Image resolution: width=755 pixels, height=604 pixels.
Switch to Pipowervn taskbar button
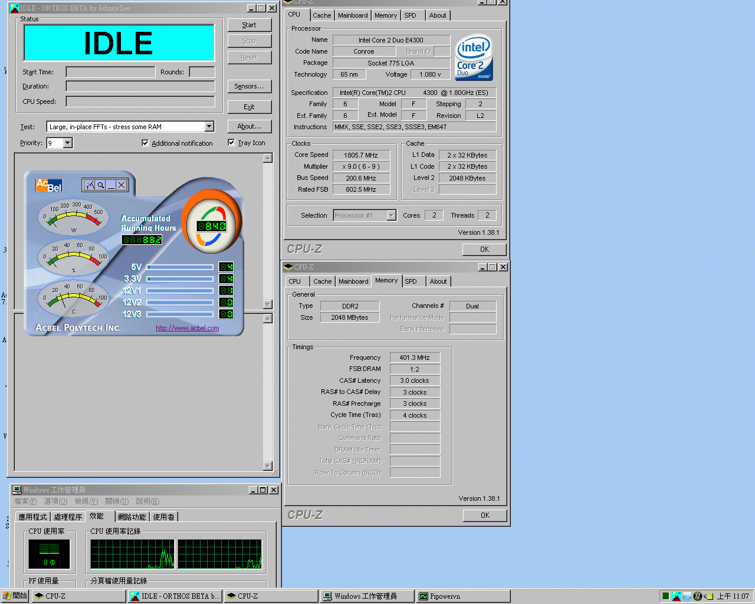coord(462,596)
